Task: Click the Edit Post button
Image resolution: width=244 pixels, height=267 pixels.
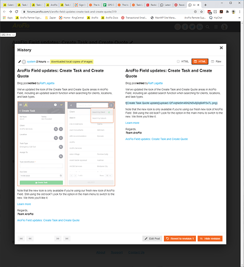Action: click(x=152, y=239)
